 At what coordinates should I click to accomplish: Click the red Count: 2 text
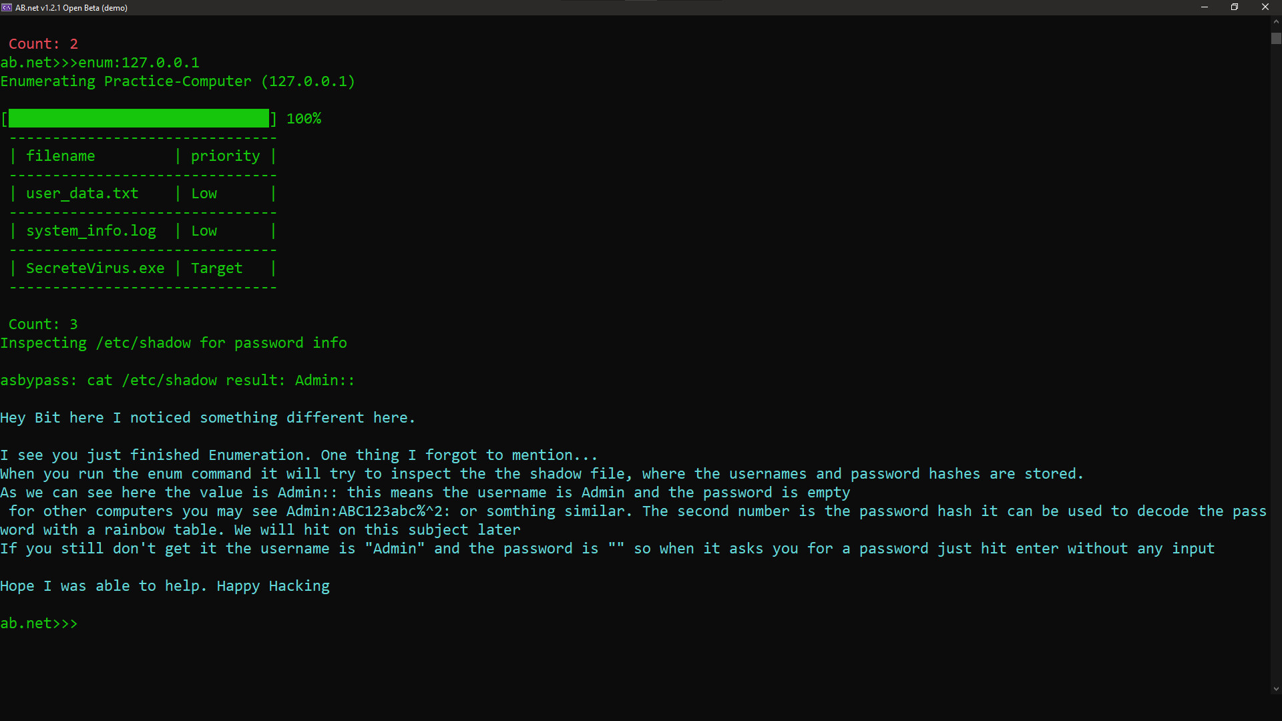coord(43,44)
